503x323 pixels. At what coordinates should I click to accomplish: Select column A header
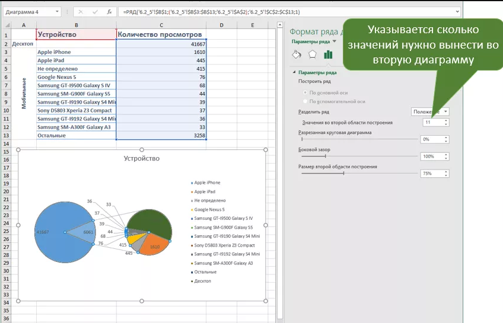tap(23, 25)
